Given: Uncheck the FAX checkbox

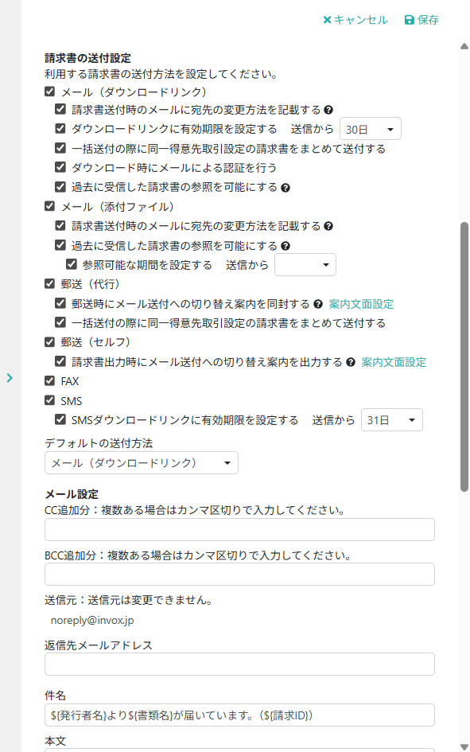Looking at the screenshot, I should point(49,381).
